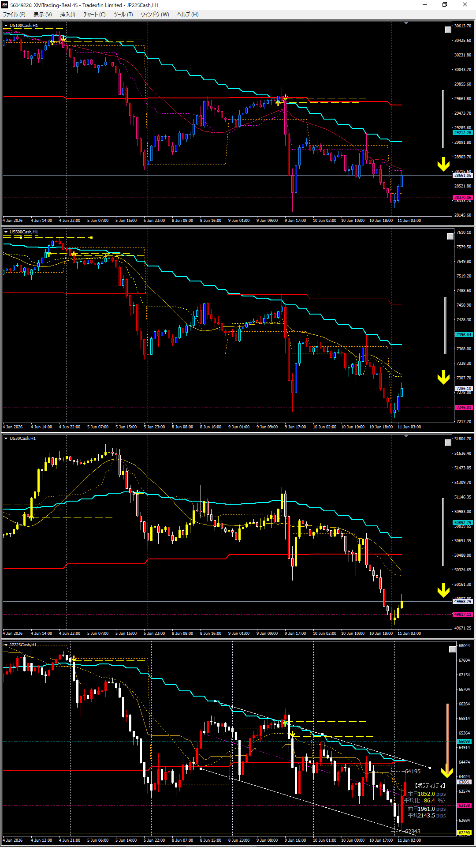The width and height of the screenshot is (476, 847).
Task: Toggle the grey square button on JP225Cash chart
Action: tap(452, 649)
